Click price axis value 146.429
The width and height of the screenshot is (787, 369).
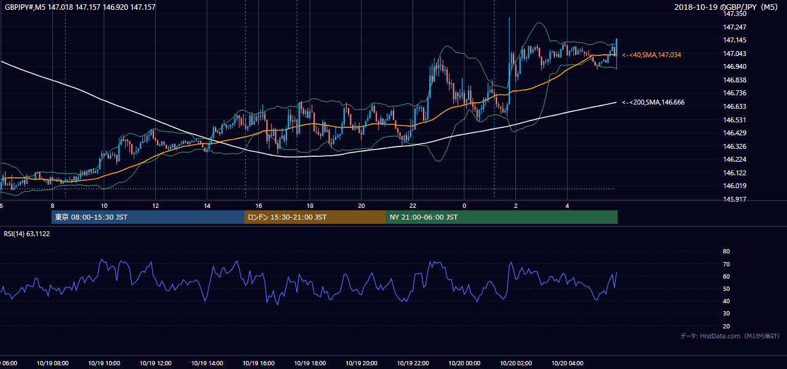click(736, 133)
